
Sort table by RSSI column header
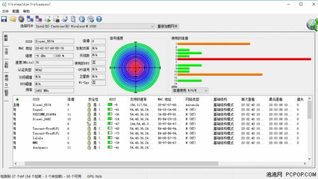point(112,99)
